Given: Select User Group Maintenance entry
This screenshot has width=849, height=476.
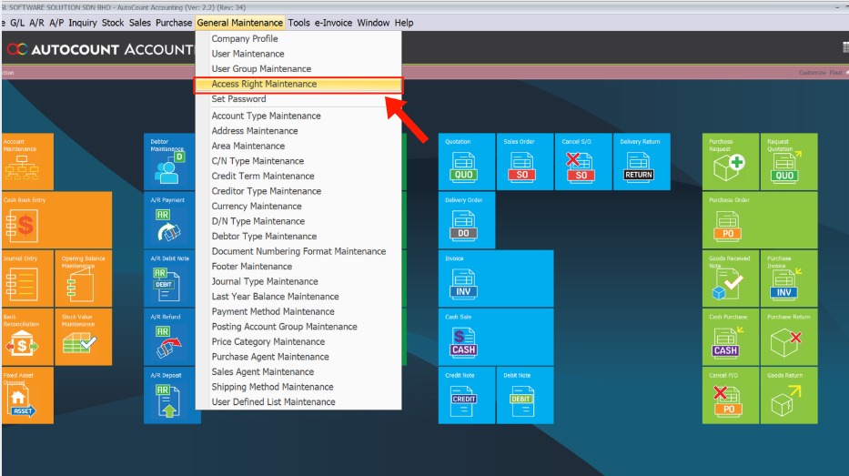Looking at the screenshot, I should click(298, 69).
